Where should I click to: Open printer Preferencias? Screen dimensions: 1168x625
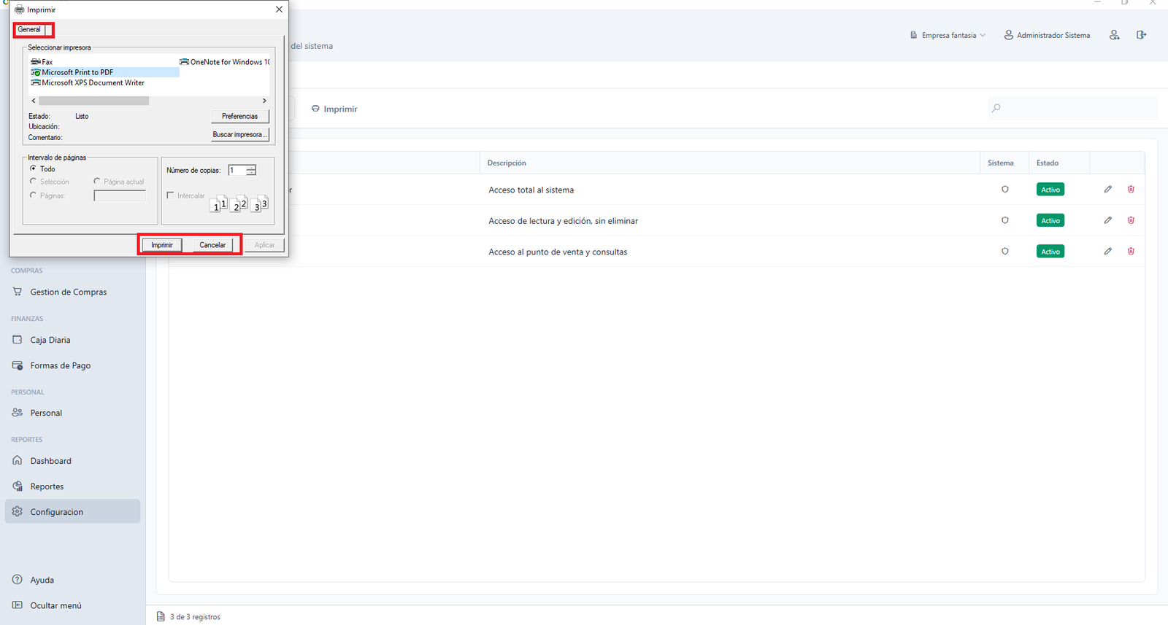tap(239, 116)
